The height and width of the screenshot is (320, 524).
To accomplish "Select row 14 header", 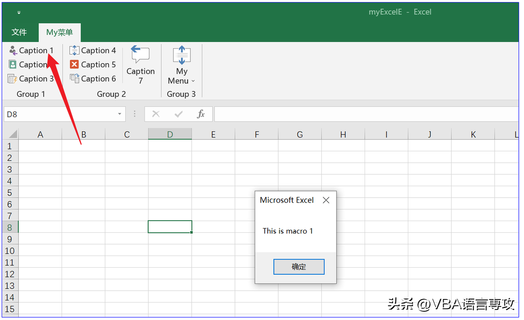I will tap(10, 297).
